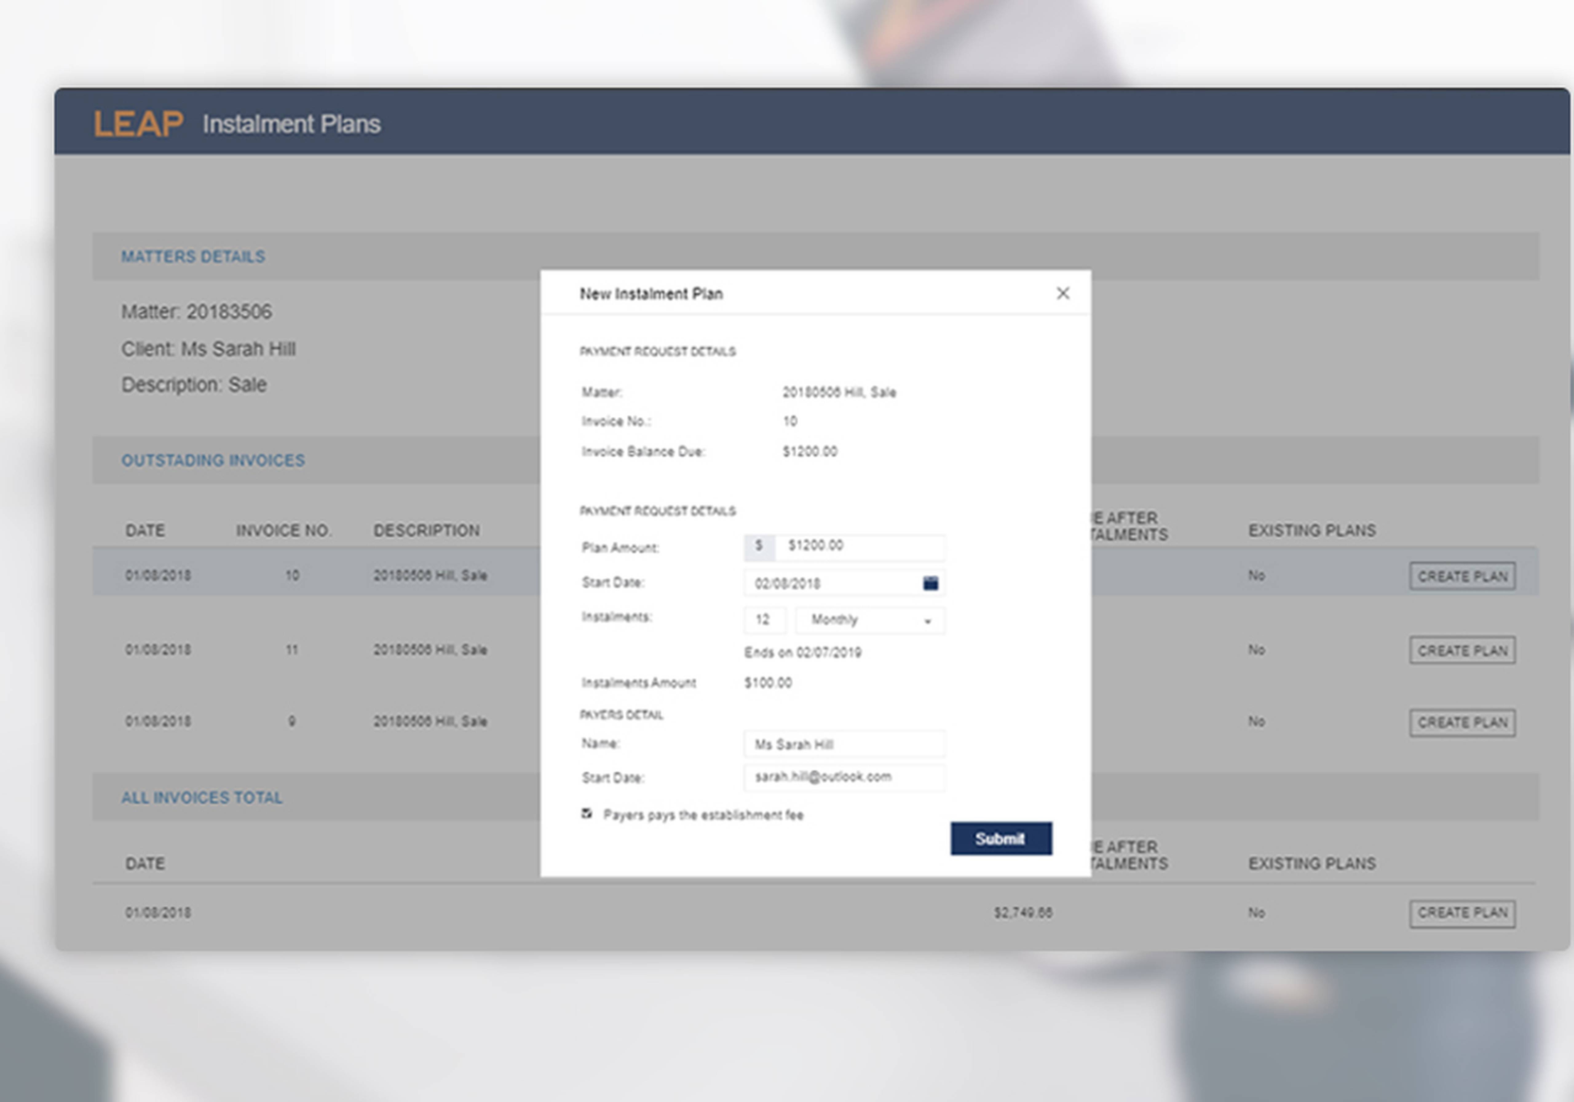Open the Monthly frequency dropdown
Image resolution: width=1574 pixels, height=1102 pixels.
click(870, 620)
